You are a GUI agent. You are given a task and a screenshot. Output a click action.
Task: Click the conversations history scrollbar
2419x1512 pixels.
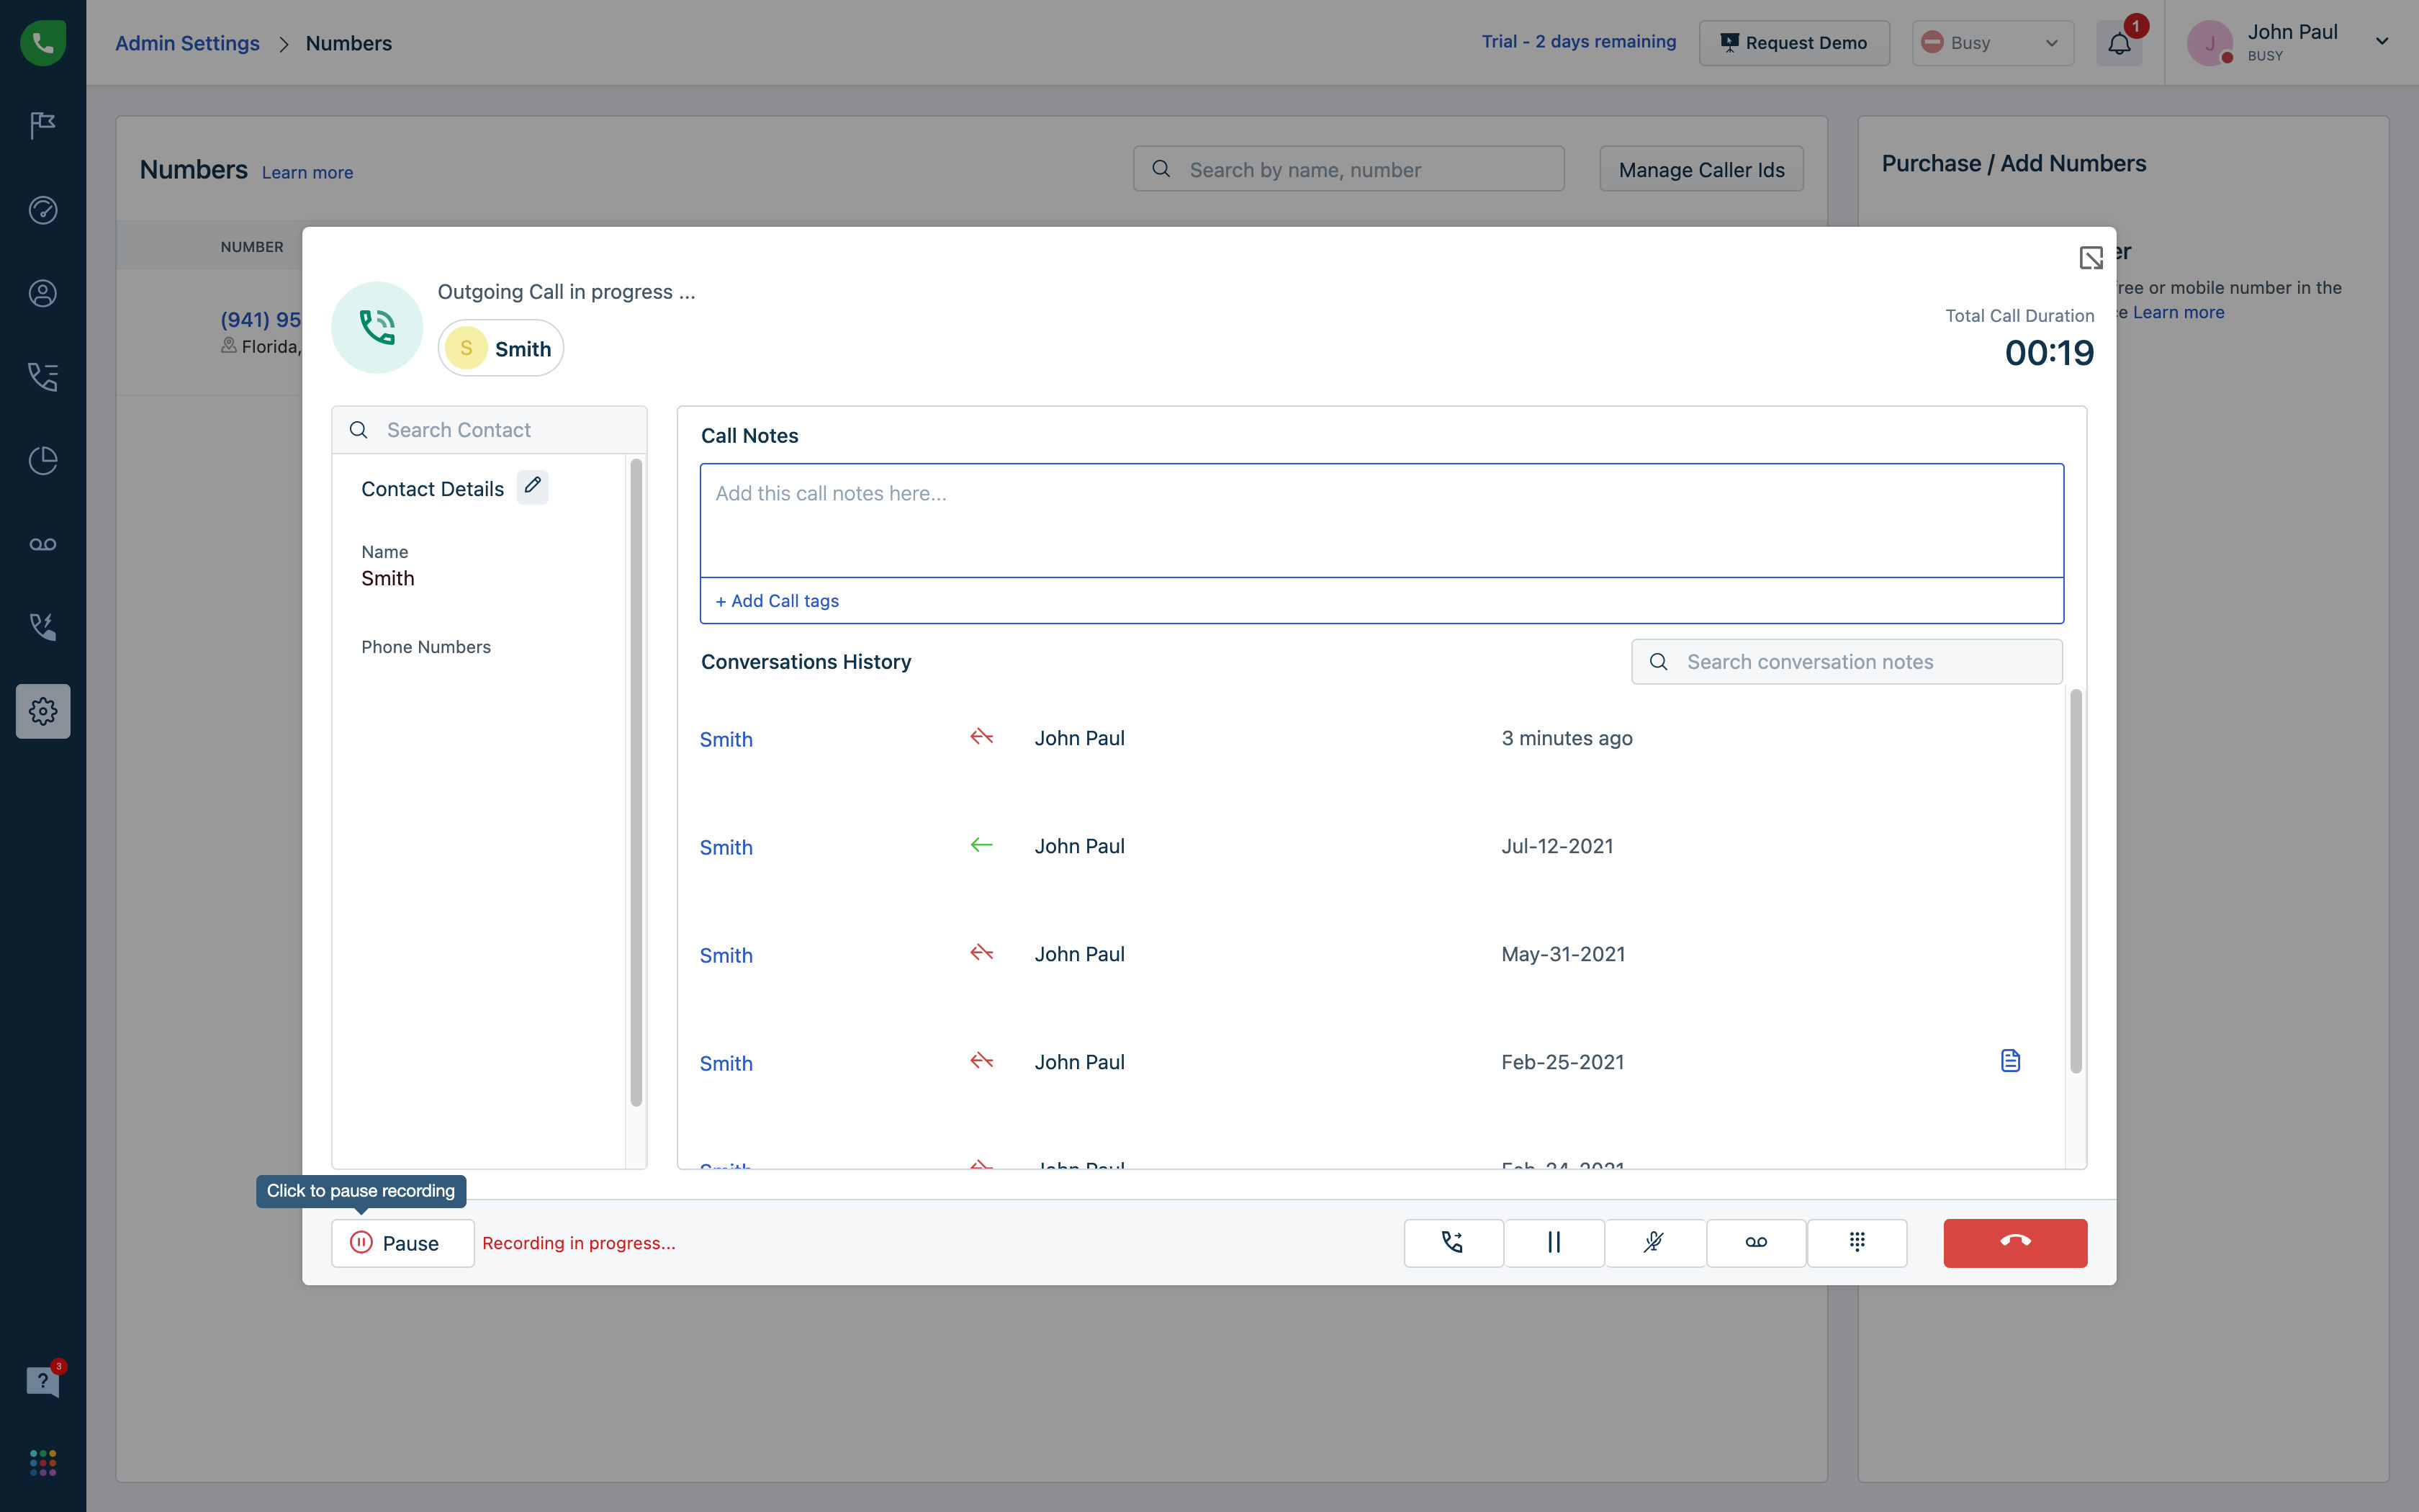point(2075,880)
